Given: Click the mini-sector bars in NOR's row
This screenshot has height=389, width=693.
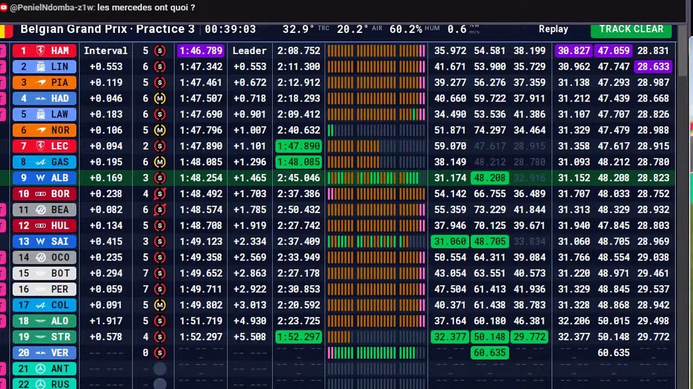Looking at the screenshot, I should (376, 130).
